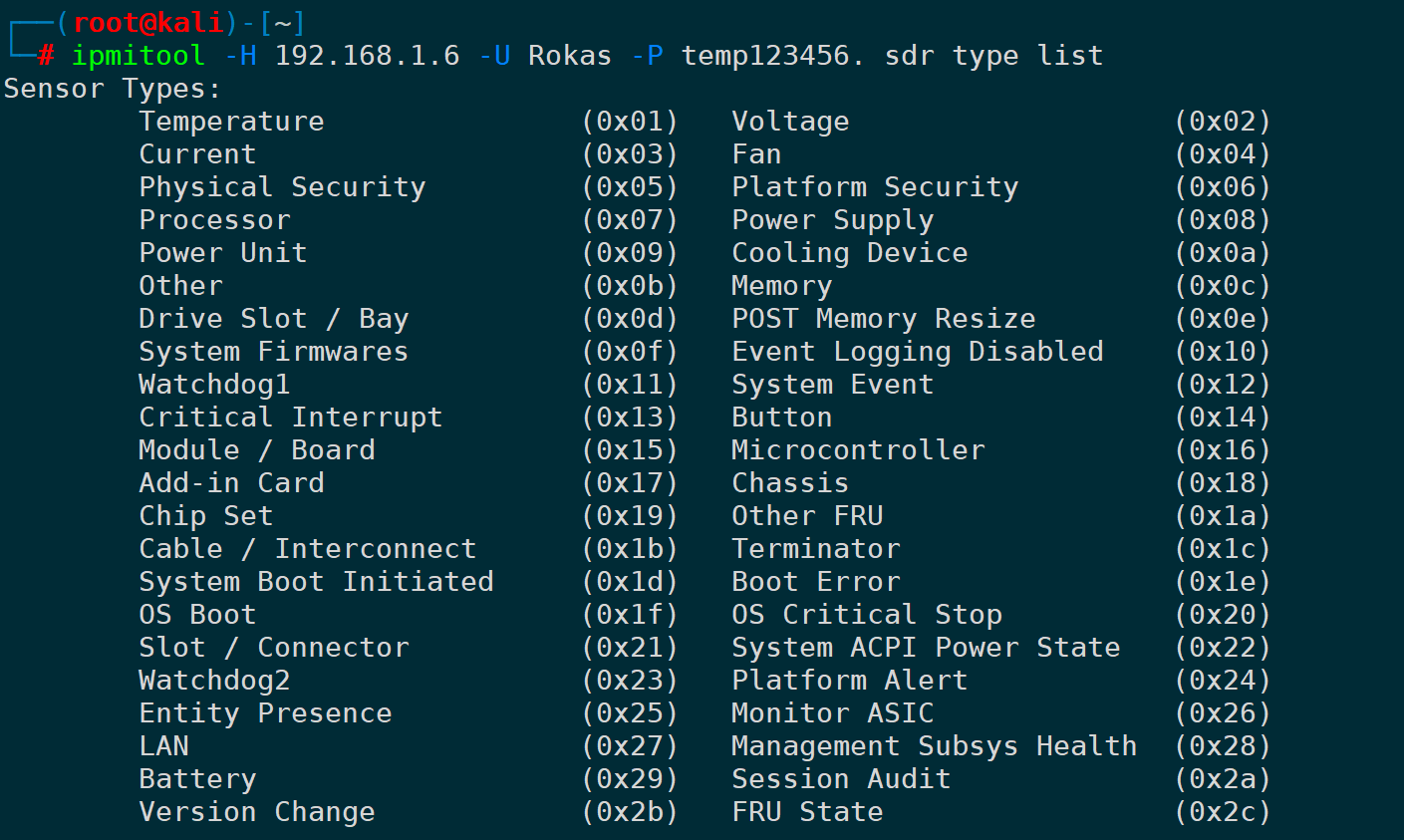
Task: Click the Power Supply entry
Action: [832, 220]
